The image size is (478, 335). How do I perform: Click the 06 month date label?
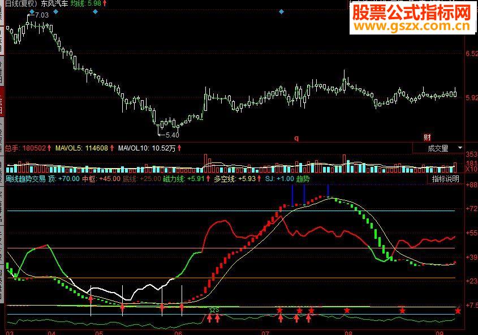pos(178,333)
